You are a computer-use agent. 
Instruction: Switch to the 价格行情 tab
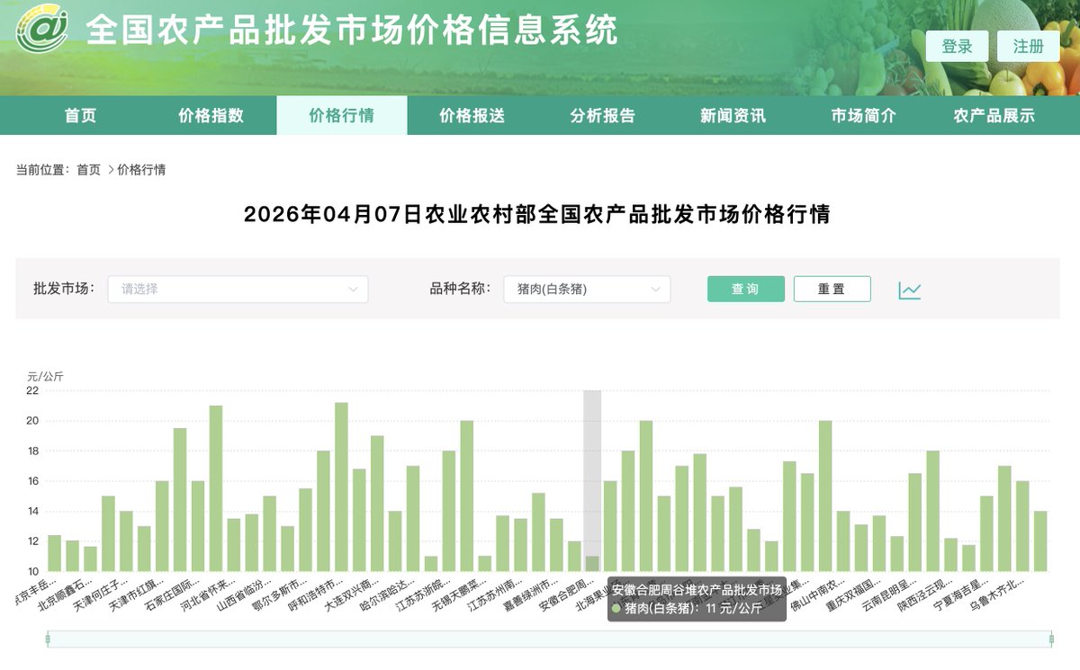click(x=342, y=115)
